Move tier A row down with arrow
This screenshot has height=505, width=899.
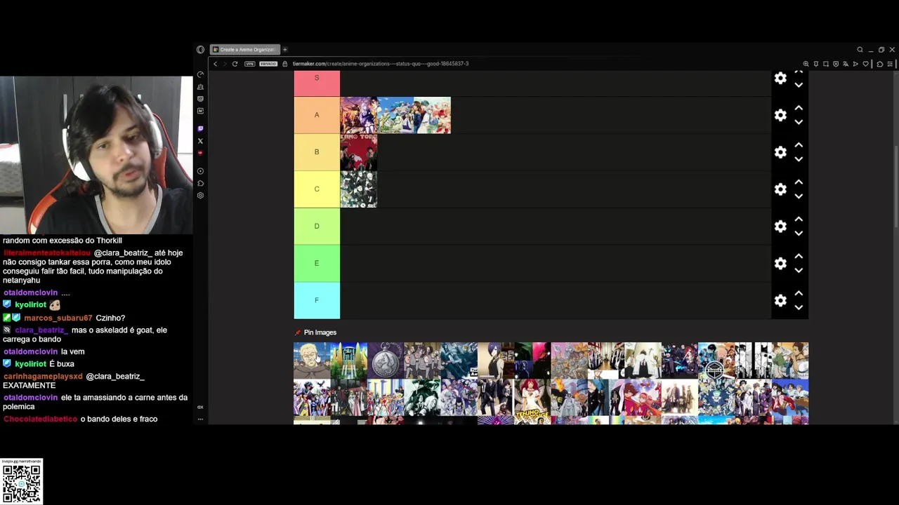point(799,122)
